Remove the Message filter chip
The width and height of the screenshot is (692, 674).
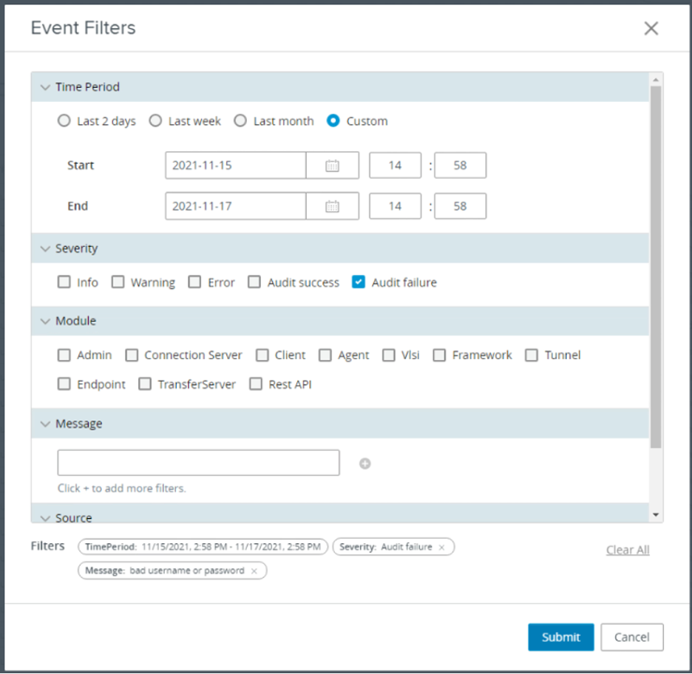point(254,571)
